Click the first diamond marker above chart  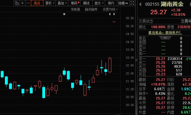coord(110,14)
